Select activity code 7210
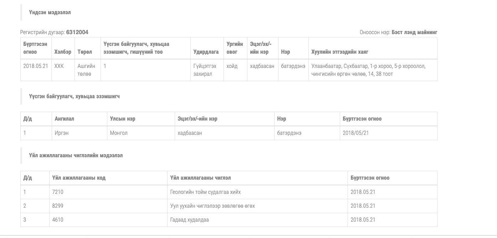Image resolution: width=497 pixels, height=238 pixels. pyautogui.click(x=58, y=192)
